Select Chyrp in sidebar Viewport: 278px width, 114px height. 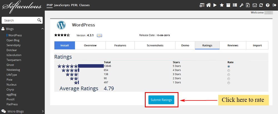10,89
